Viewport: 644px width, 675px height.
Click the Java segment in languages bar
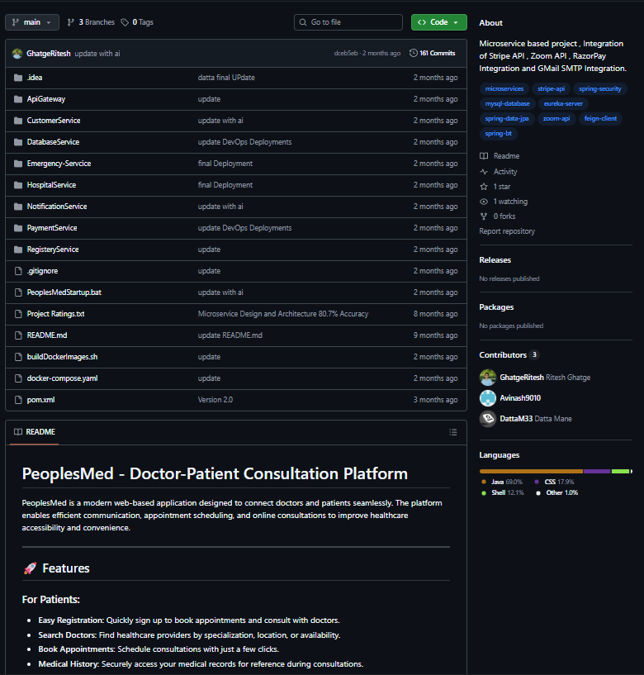click(530, 471)
